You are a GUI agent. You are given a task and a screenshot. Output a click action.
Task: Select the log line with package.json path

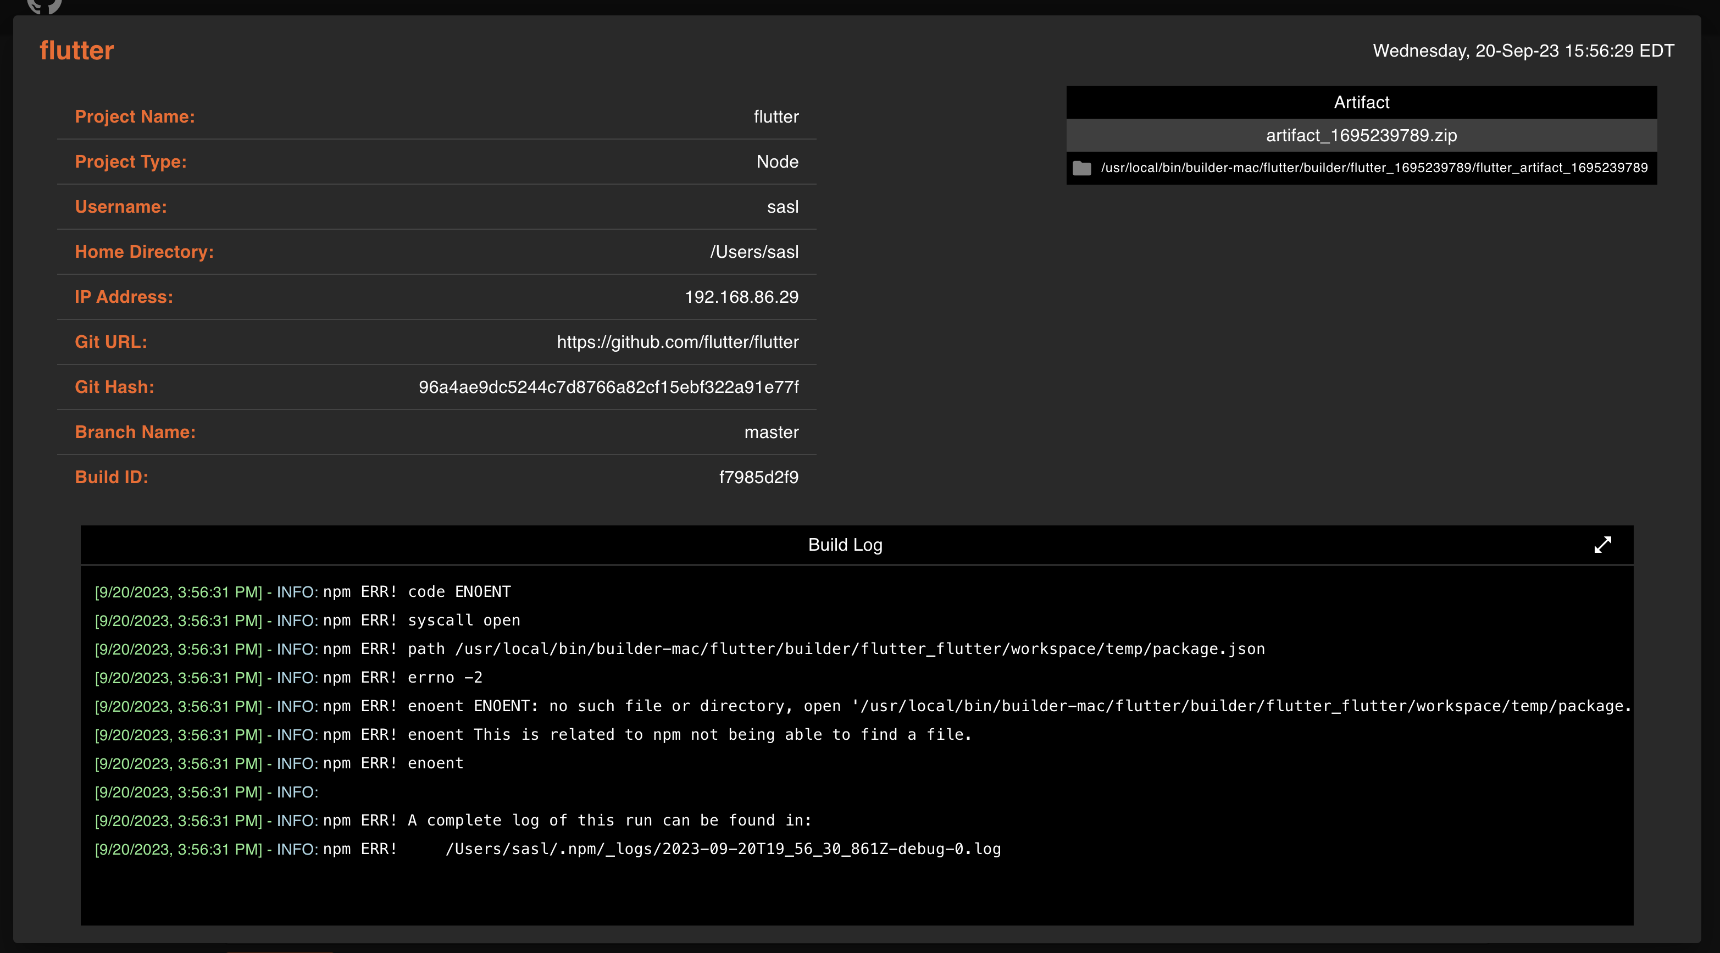680,650
